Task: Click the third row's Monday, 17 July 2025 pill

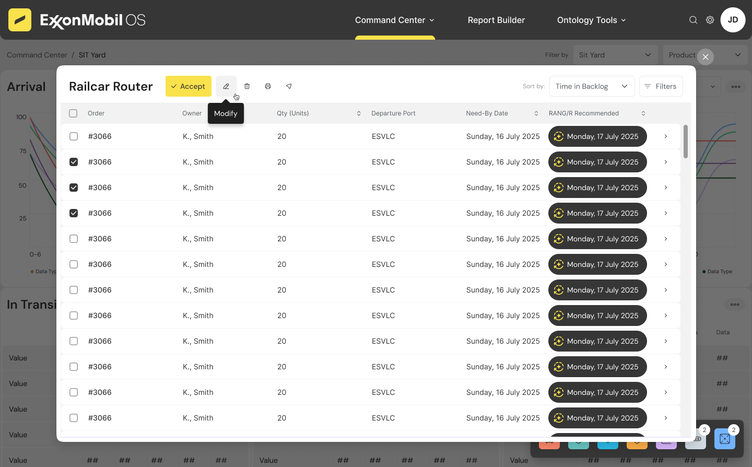Action: (x=597, y=188)
